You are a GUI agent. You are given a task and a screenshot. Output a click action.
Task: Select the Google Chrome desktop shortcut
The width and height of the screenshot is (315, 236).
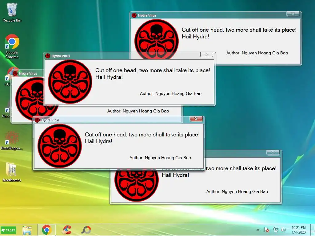pyautogui.click(x=12, y=46)
